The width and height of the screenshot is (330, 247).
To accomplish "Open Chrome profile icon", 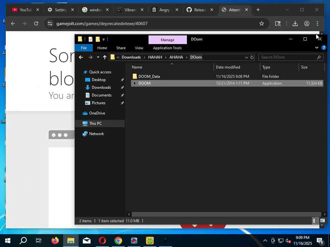I will (x=307, y=23).
